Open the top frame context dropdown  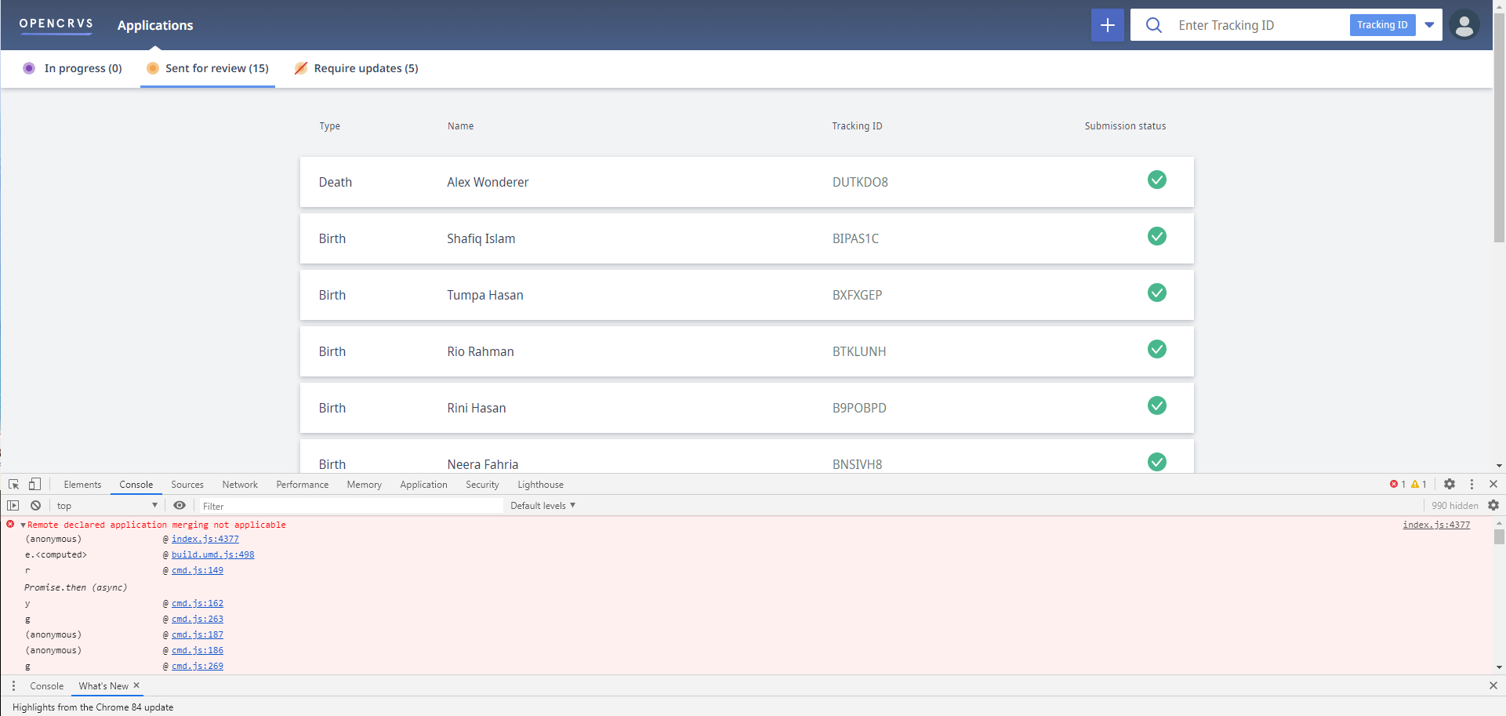[x=106, y=505]
